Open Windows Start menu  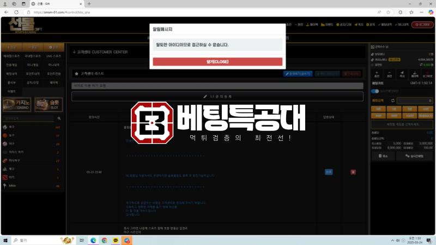coord(5,240)
